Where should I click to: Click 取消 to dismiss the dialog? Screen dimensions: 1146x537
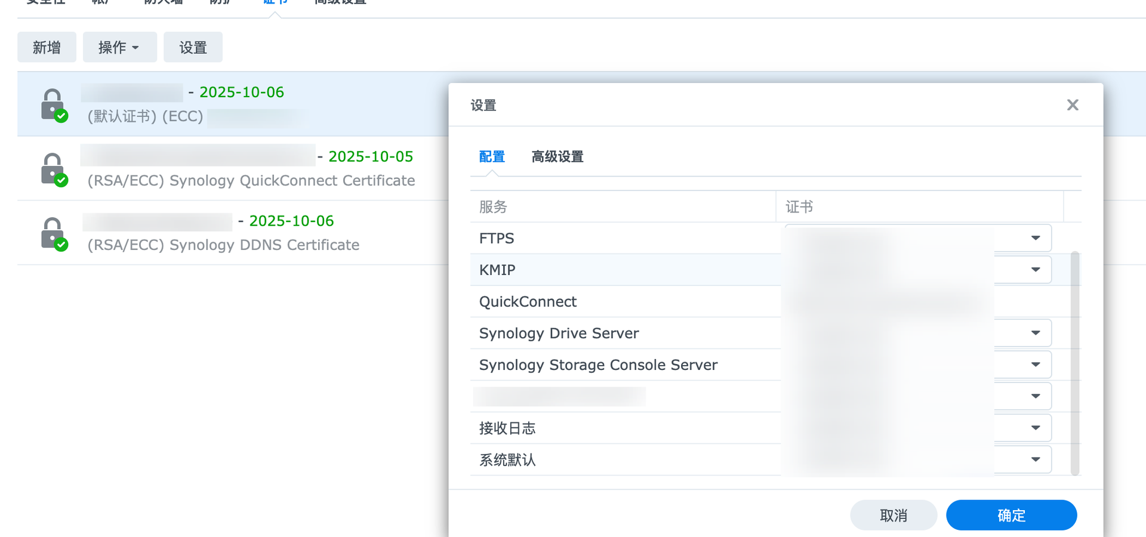(x=894, y=514)
